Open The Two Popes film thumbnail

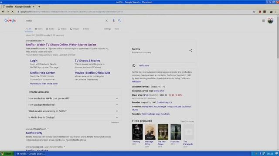pyautogui.click(x=163, y=132)
